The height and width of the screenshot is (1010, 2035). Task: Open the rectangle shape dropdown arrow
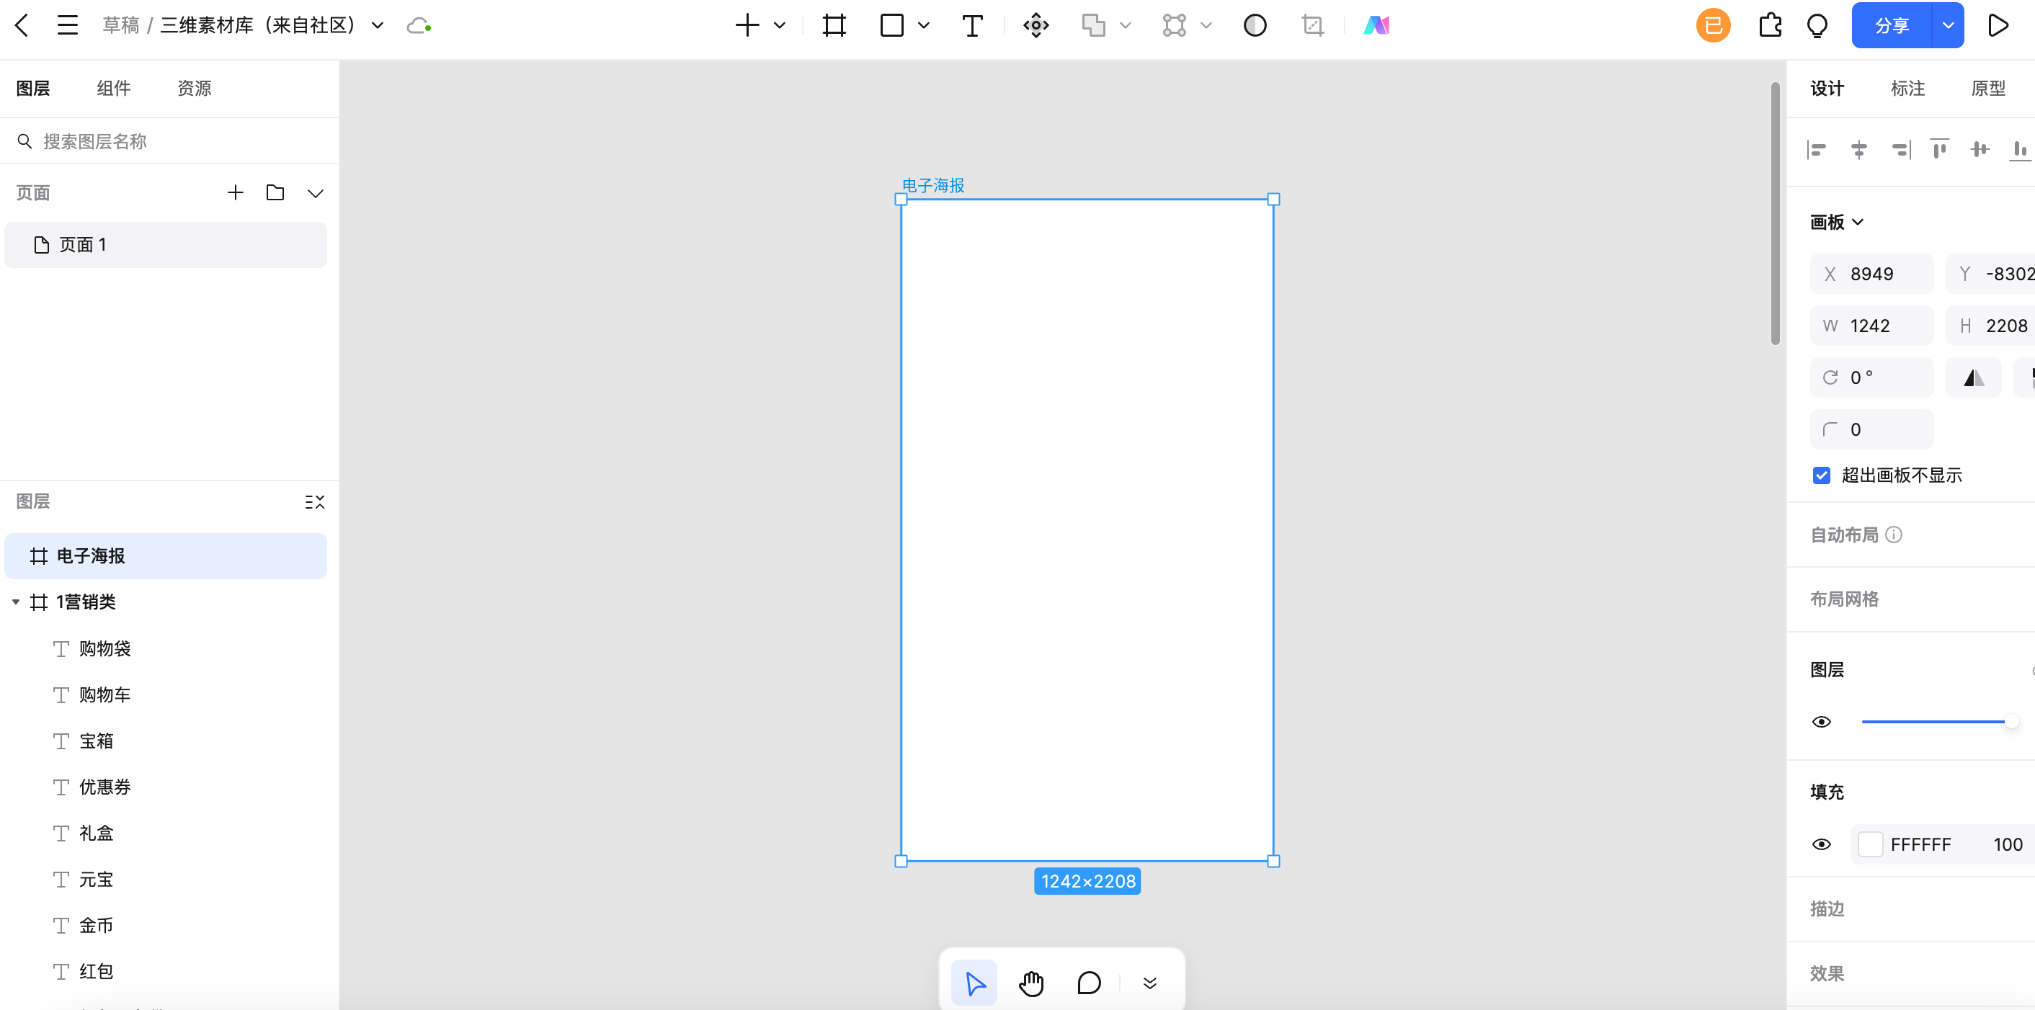[924, 25]
